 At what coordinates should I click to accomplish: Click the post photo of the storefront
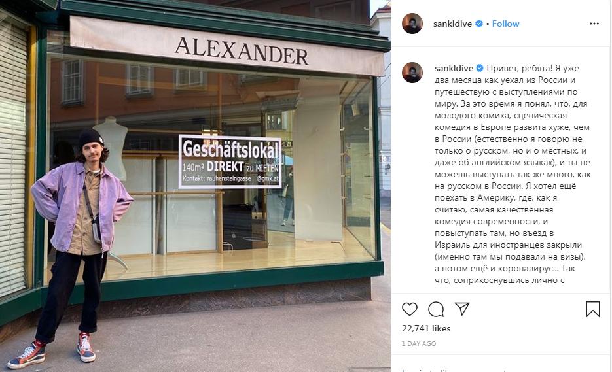[x=195, y=186]
